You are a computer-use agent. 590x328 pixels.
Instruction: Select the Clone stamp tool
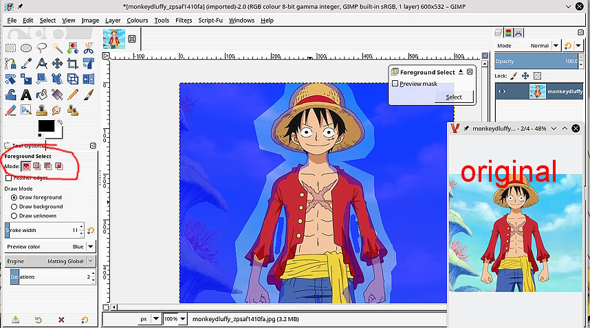42,110
